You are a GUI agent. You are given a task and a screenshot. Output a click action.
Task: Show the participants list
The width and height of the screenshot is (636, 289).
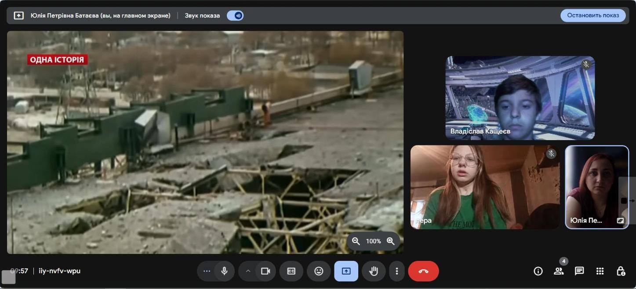click(559, 271)
